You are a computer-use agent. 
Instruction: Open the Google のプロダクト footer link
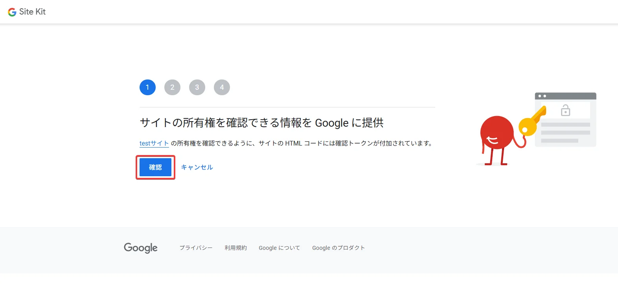[338, 248]
